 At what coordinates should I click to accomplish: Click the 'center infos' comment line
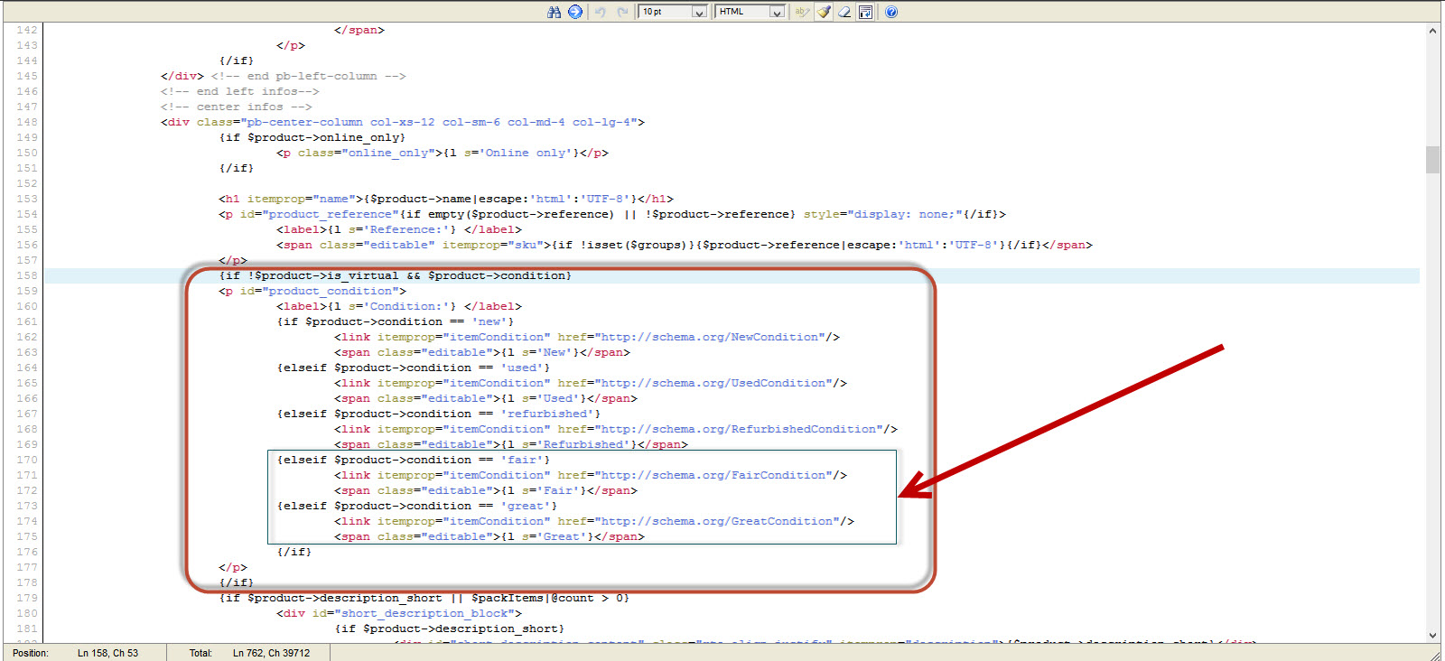click(x=236, y=107)
